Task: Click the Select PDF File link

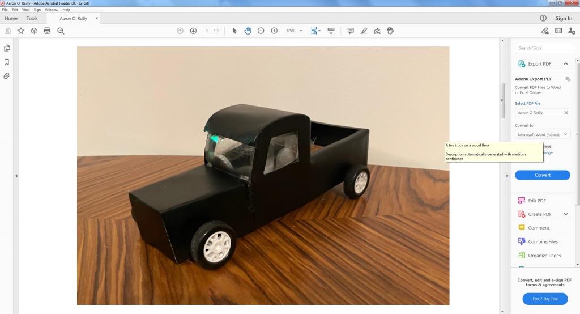Action: [x=527, y=104]
